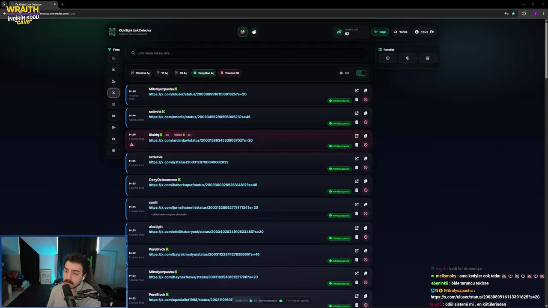The width and height of the screenshot is (548, 308).
Task: Click the 2x badge beside Blaidq
Action: coord(167,135)
